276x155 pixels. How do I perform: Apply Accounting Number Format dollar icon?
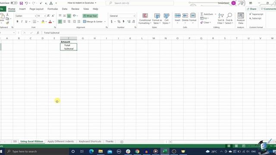tap(111, 22)
